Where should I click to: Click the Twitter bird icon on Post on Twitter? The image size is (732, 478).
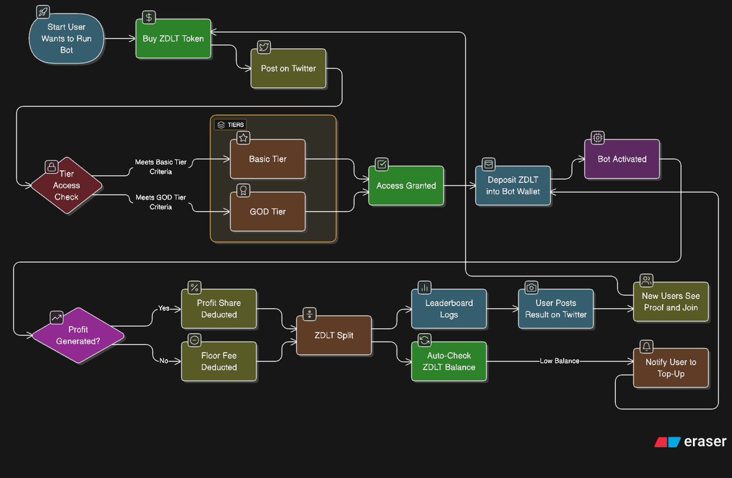click(x=264, y=47)
